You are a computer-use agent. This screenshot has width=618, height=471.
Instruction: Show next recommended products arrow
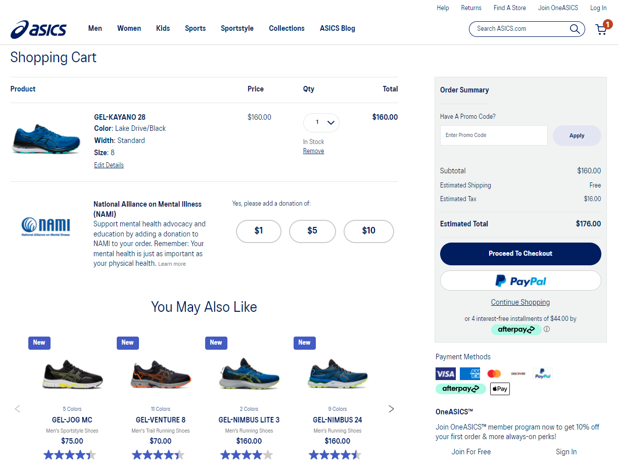point(391,409)
